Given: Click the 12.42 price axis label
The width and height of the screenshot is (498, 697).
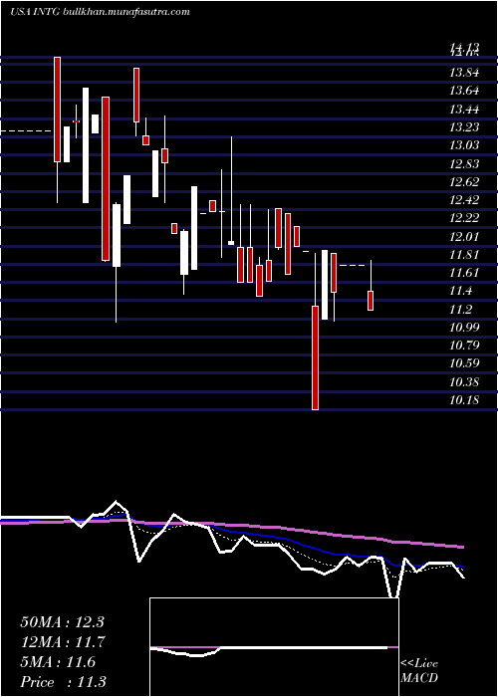Looking at the screenshot, I should (464, 200).
